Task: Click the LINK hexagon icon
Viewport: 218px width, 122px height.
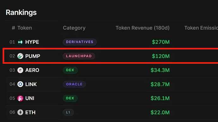Action: [x=20, y=84]
